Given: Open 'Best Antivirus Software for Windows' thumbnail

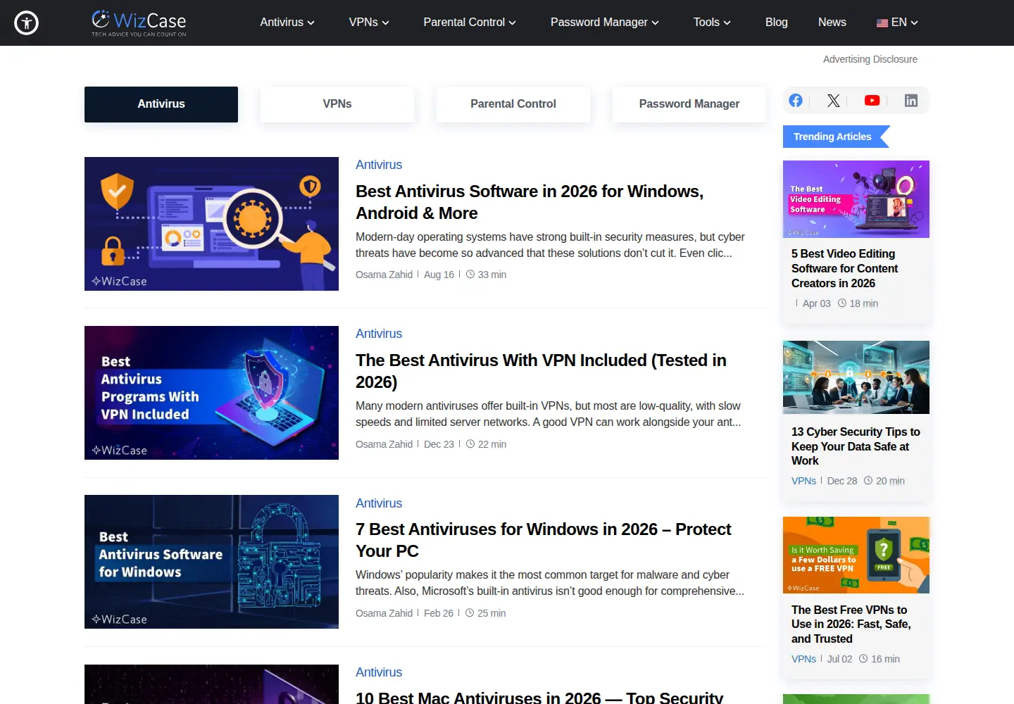Looking at the screenshot, I should [211, 562].
